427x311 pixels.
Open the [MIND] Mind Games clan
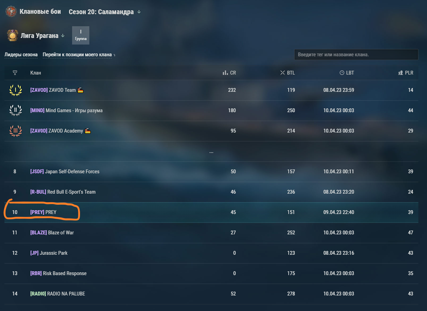[x=66, y=110]
